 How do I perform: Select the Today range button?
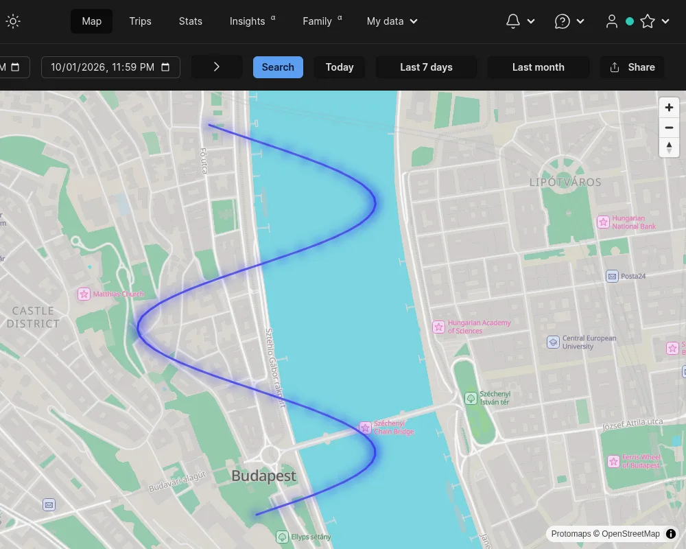(x=340, y=67)
